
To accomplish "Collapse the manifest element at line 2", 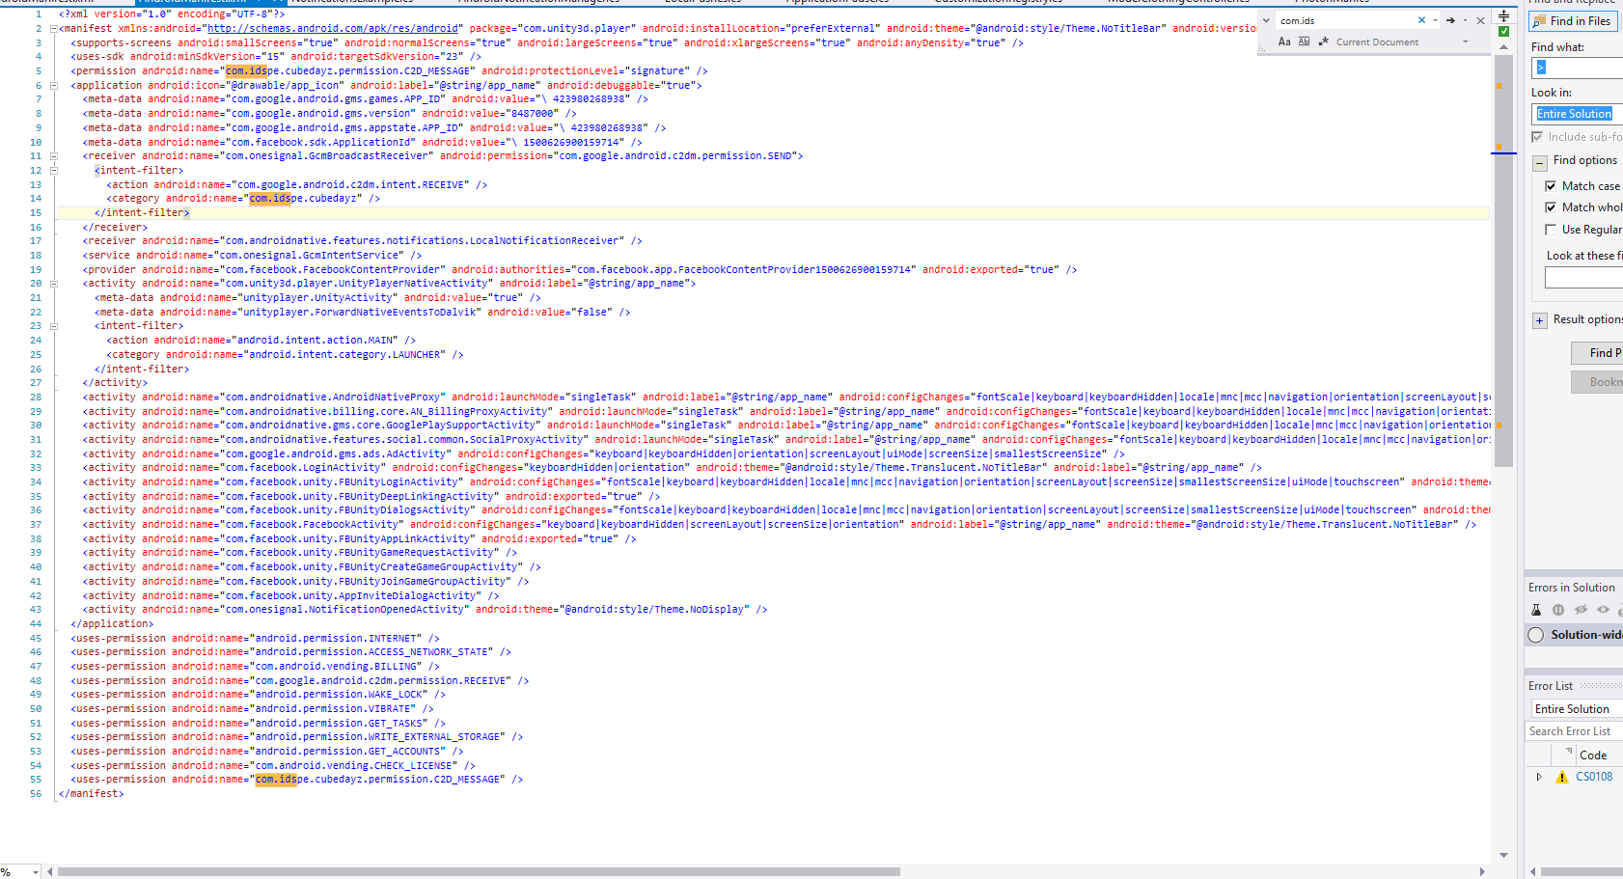I will (54, 29).
